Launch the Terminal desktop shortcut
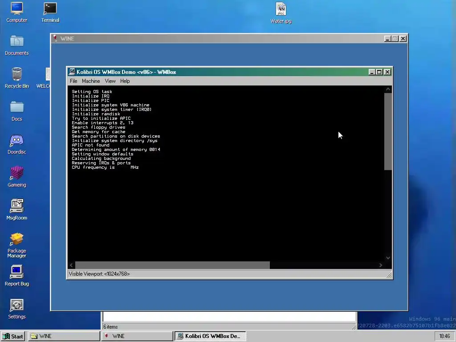This screenshot has height=342, width=456. coord(50,12)
